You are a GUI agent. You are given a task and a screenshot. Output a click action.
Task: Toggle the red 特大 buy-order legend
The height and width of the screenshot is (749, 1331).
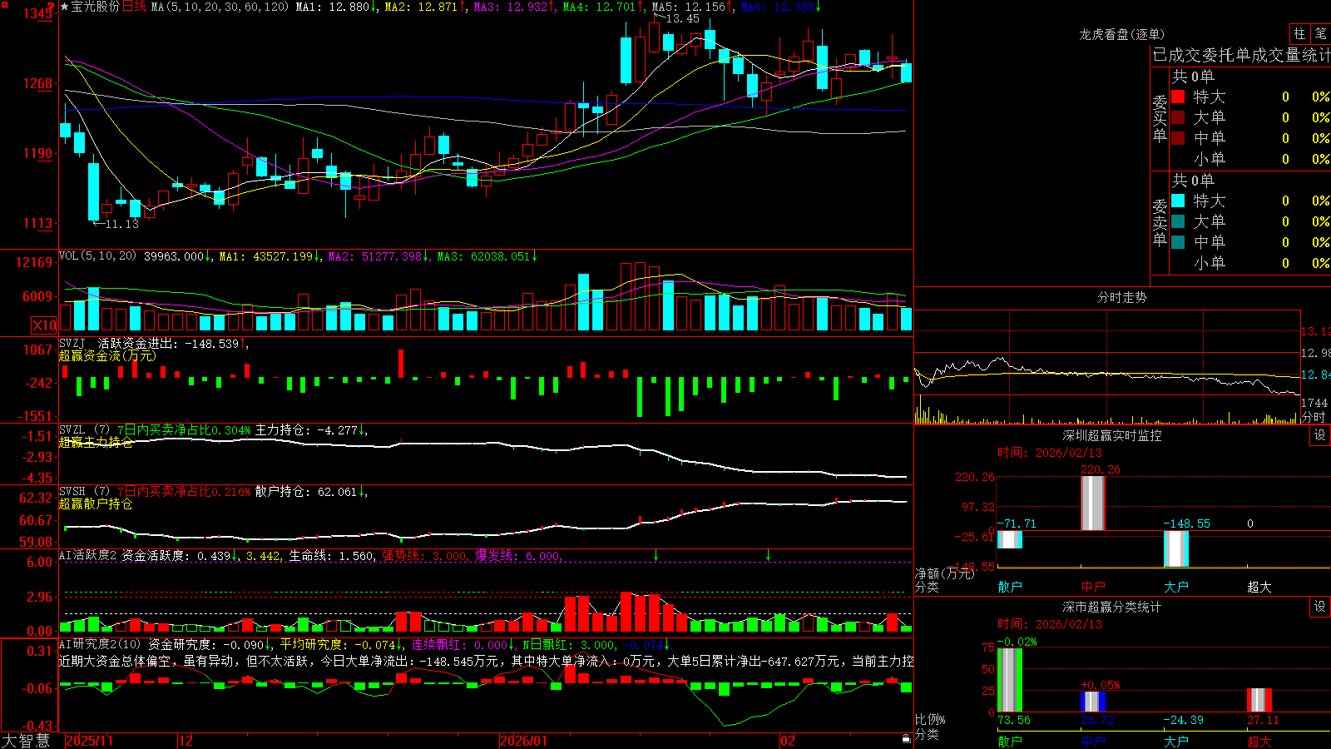pos(1178,97)
